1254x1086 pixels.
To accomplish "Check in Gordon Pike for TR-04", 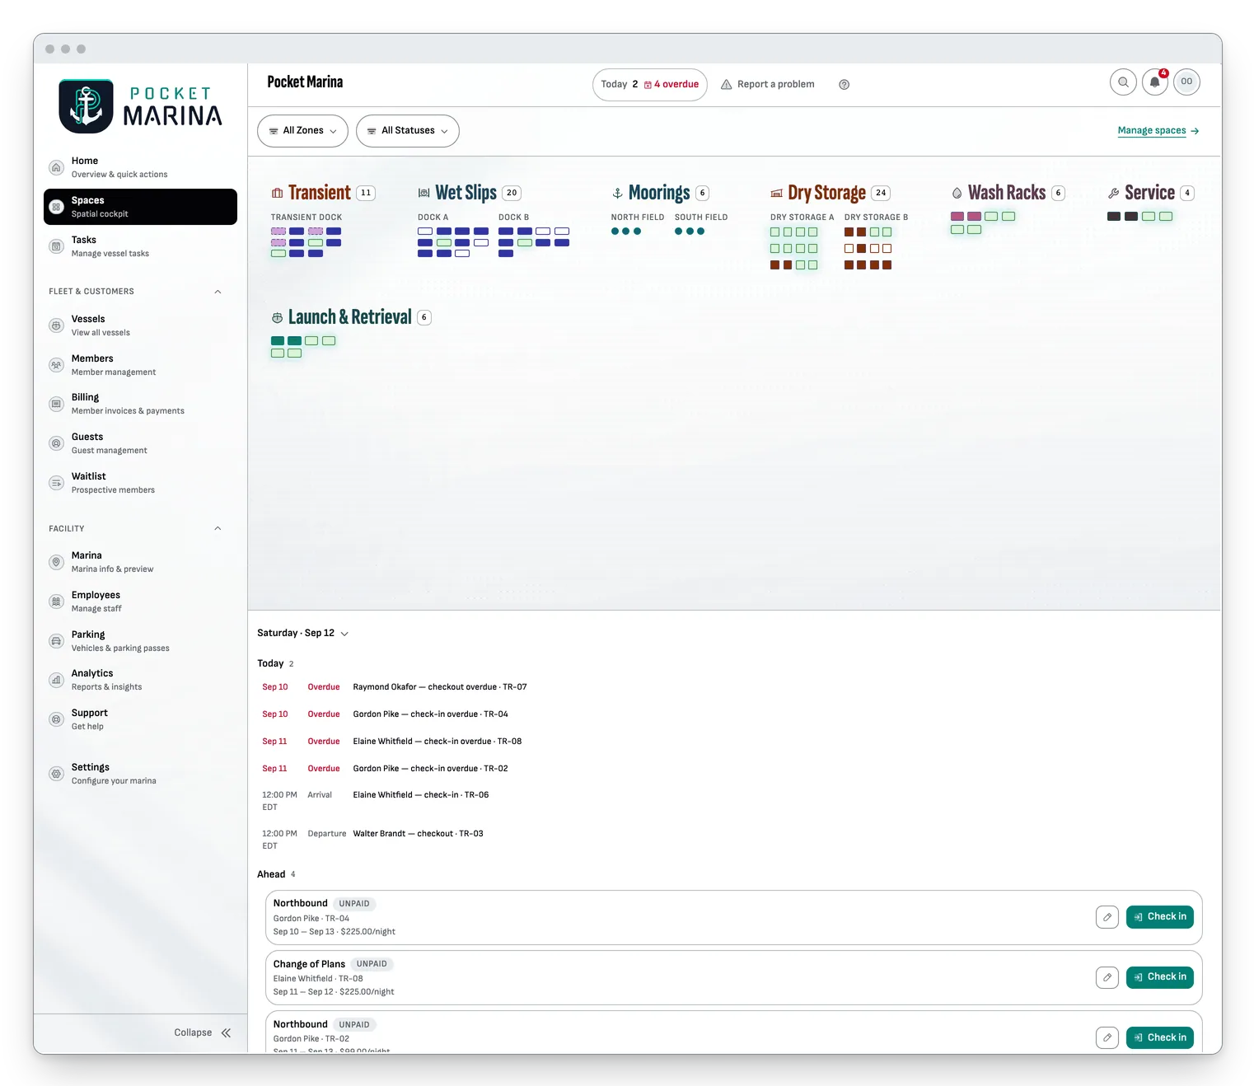I will point(1159,917).
